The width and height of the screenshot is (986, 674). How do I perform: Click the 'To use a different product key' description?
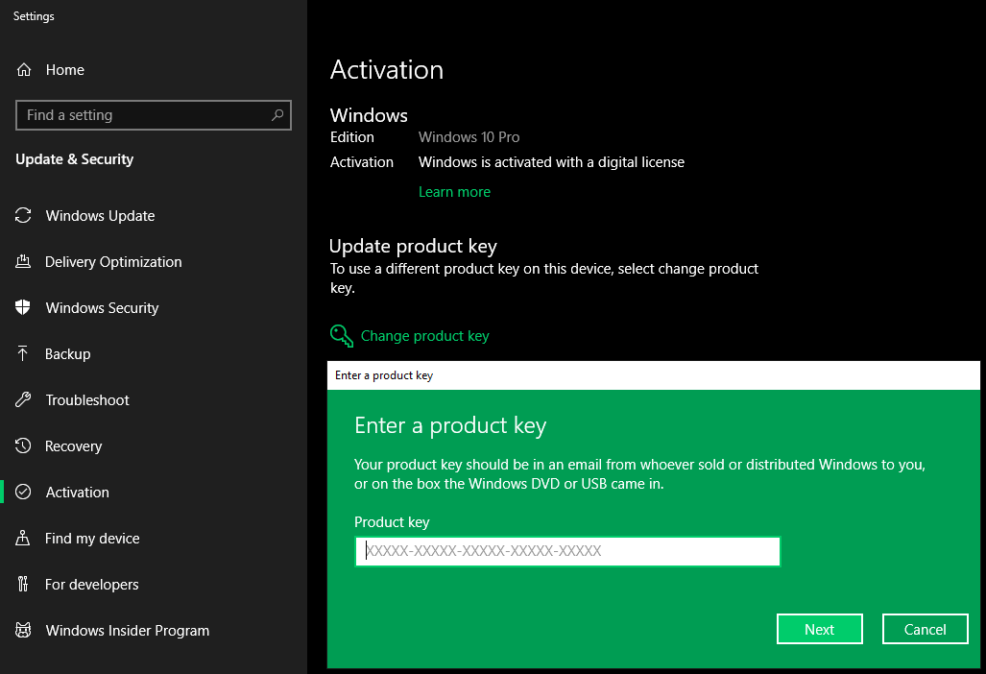click(x=544, y=277)
